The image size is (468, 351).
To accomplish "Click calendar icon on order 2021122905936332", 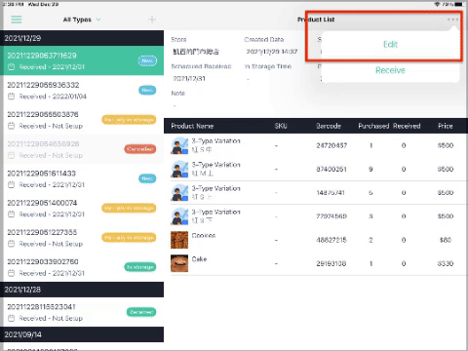I will point(12,97).
